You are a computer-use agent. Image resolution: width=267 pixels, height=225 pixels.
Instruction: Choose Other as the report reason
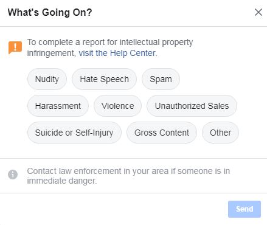pyautogui.click(x=220, y=133)
